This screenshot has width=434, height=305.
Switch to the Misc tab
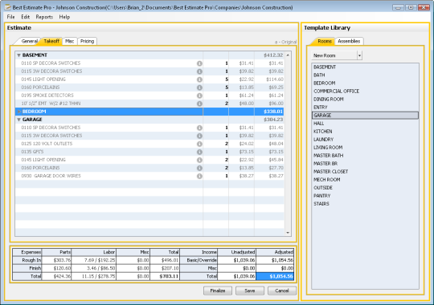(x=69, y=41)
